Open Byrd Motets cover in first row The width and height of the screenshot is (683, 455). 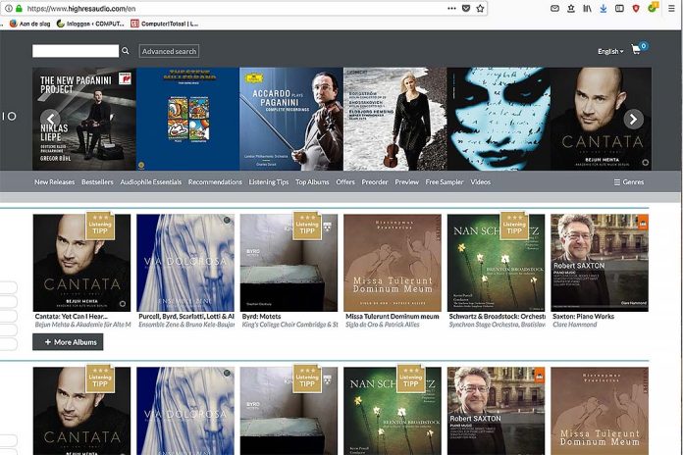pyautogui.click(x=289, y=263)
